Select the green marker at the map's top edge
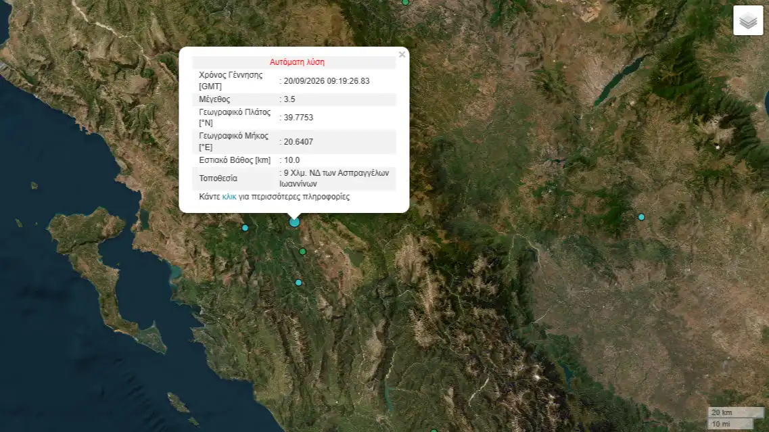 coord(405,2)
